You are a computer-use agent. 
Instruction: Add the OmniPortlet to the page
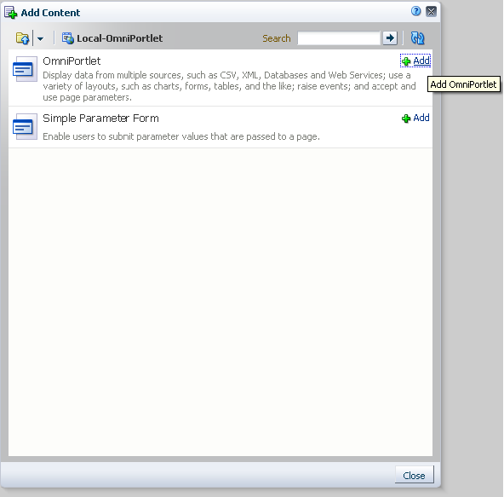[x=415, y=61]
